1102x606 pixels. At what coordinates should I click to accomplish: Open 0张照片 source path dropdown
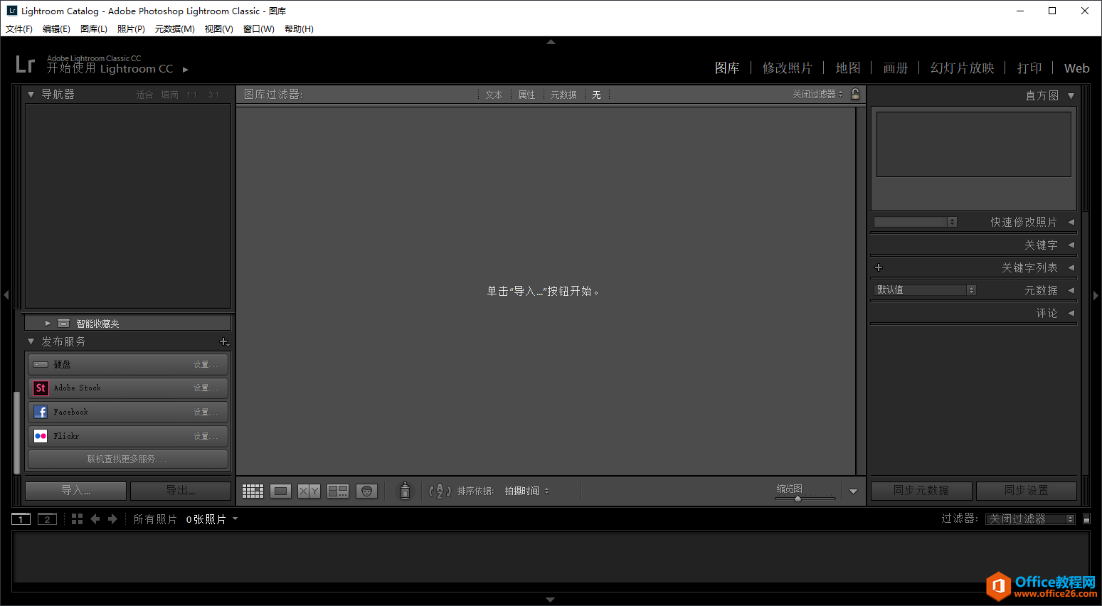pyautogui.click(x=212, y=519)
